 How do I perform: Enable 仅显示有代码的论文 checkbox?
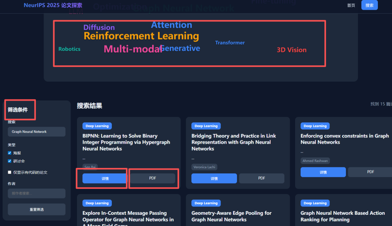[x=10, y=172]
